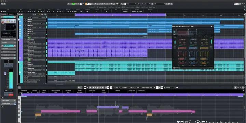
Task: Click the Play button in lower editor toolbar
Action: point(79,88)
